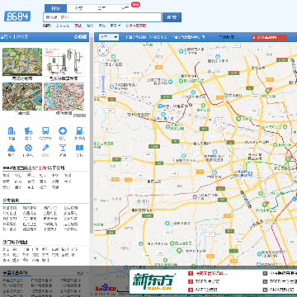The height and width of the screenshot is (297, 297).
Task: Open the colorful tourist map thumbnail
Action: (64, 97)
